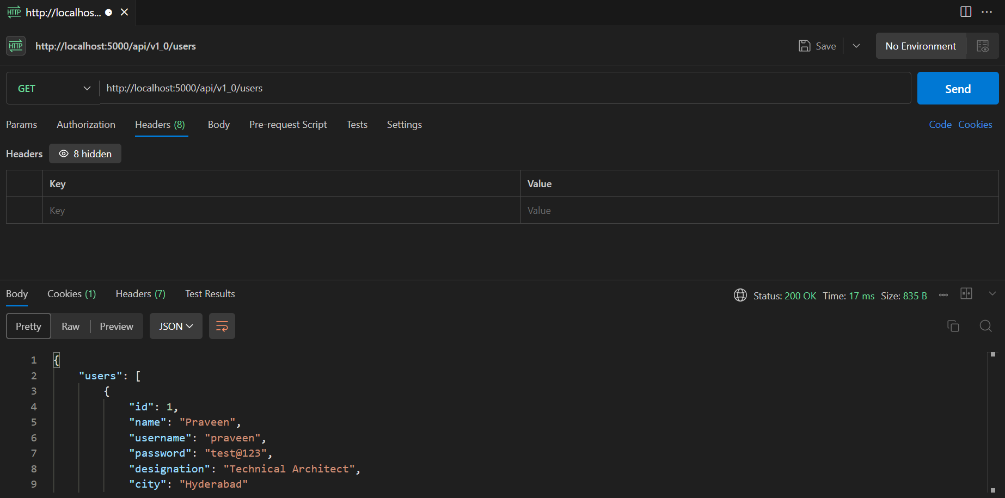Click the response body vertical scrollbar
This screenshot has width=1005, height=498.
pos(992,422)
